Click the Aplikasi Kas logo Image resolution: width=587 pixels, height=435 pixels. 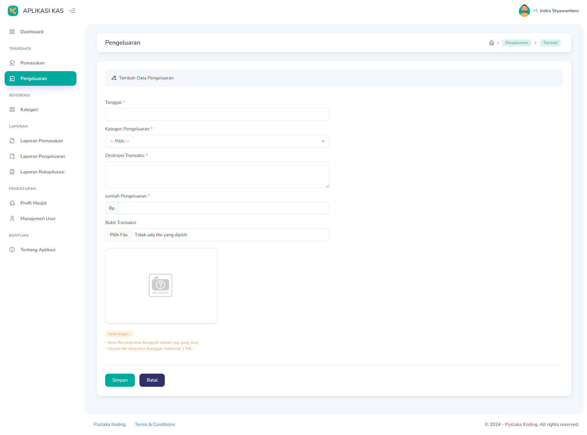pyautogui.click(x=13, y=11)
